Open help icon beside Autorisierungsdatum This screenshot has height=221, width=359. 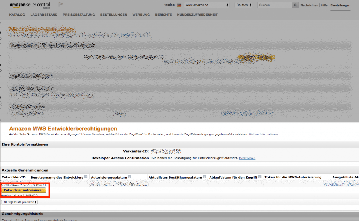(x=130, y=177)
